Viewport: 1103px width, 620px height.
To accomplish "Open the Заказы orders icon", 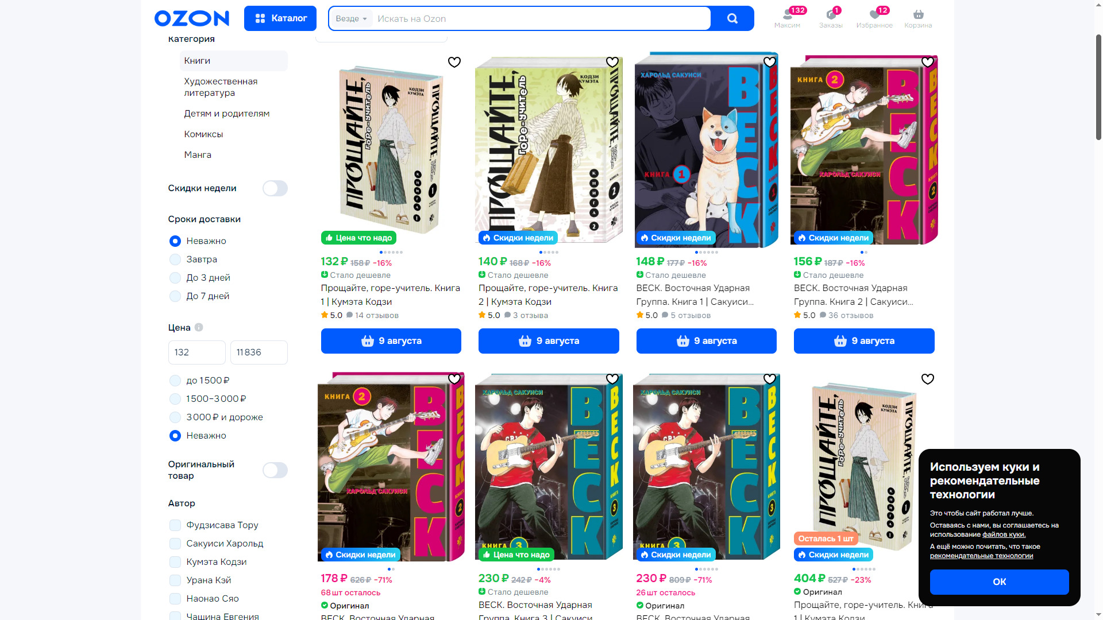I will point(831,14).
